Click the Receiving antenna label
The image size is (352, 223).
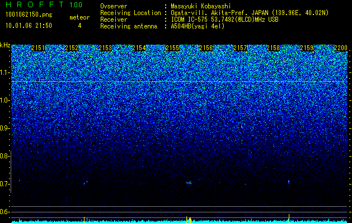tap(129, 26)
